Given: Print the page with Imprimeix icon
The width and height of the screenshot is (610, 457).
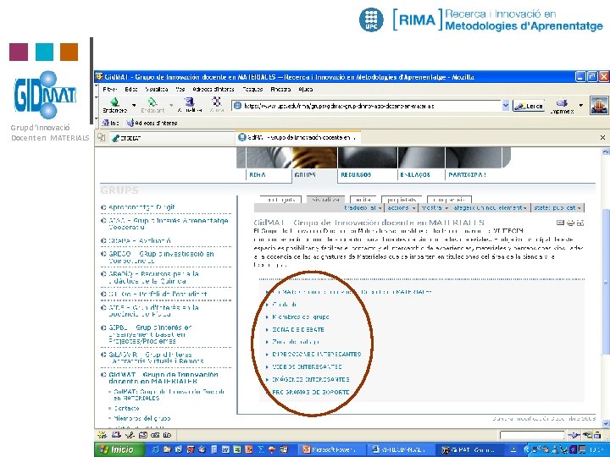Looking at the screenshot, I should [x=562, y=106].
